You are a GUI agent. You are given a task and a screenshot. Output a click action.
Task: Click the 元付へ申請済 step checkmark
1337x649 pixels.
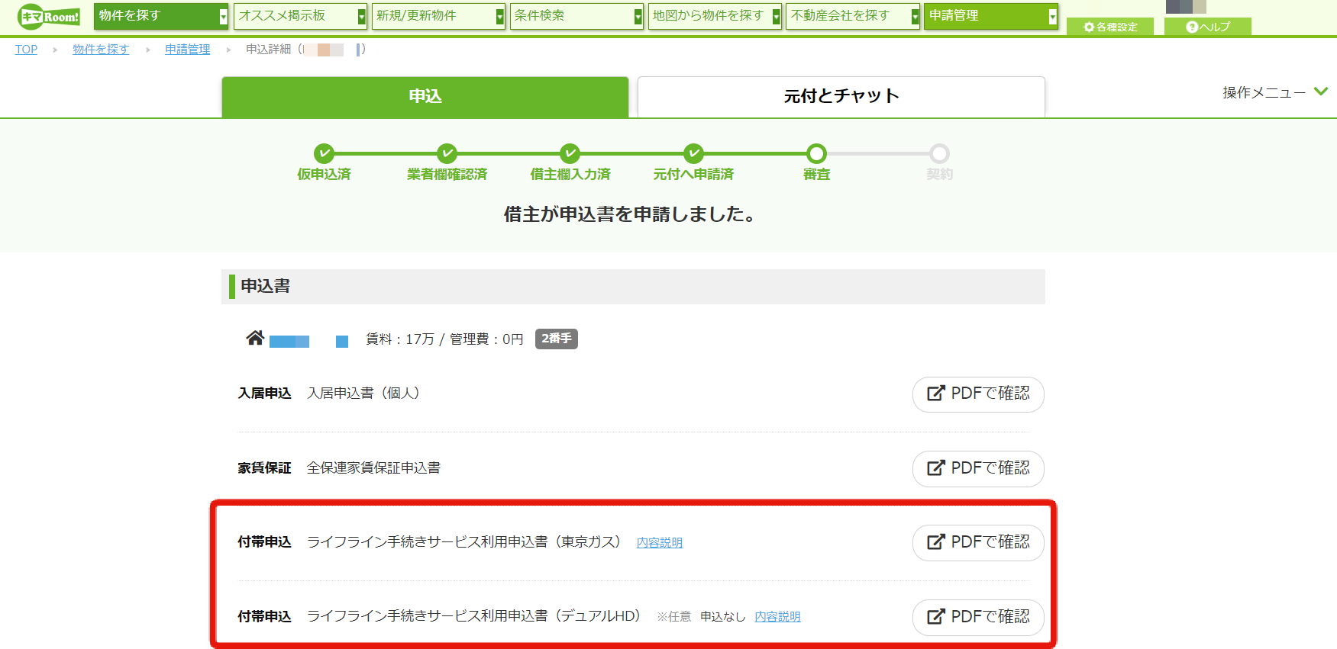(693, 153)
